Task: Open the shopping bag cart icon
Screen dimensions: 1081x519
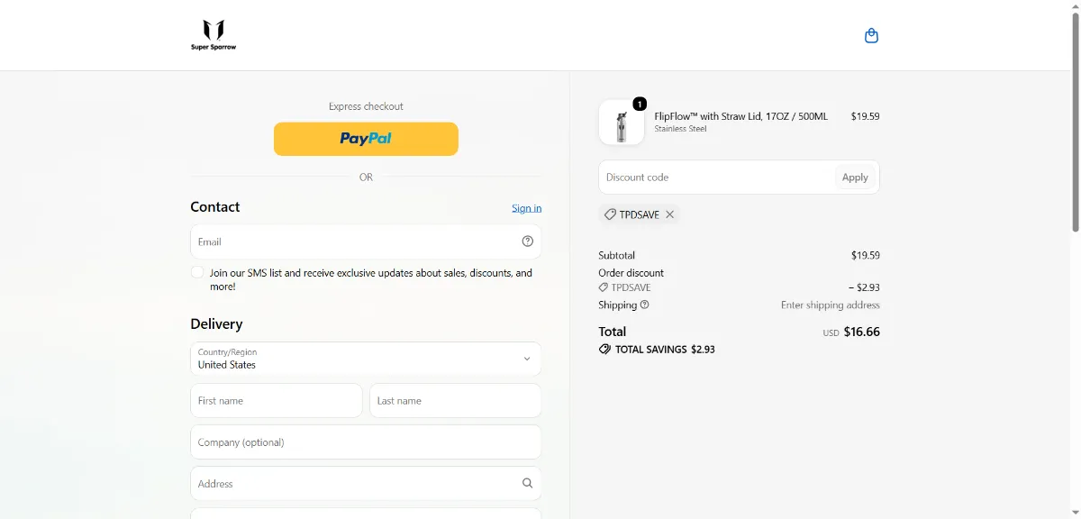Action: (871, 36)
